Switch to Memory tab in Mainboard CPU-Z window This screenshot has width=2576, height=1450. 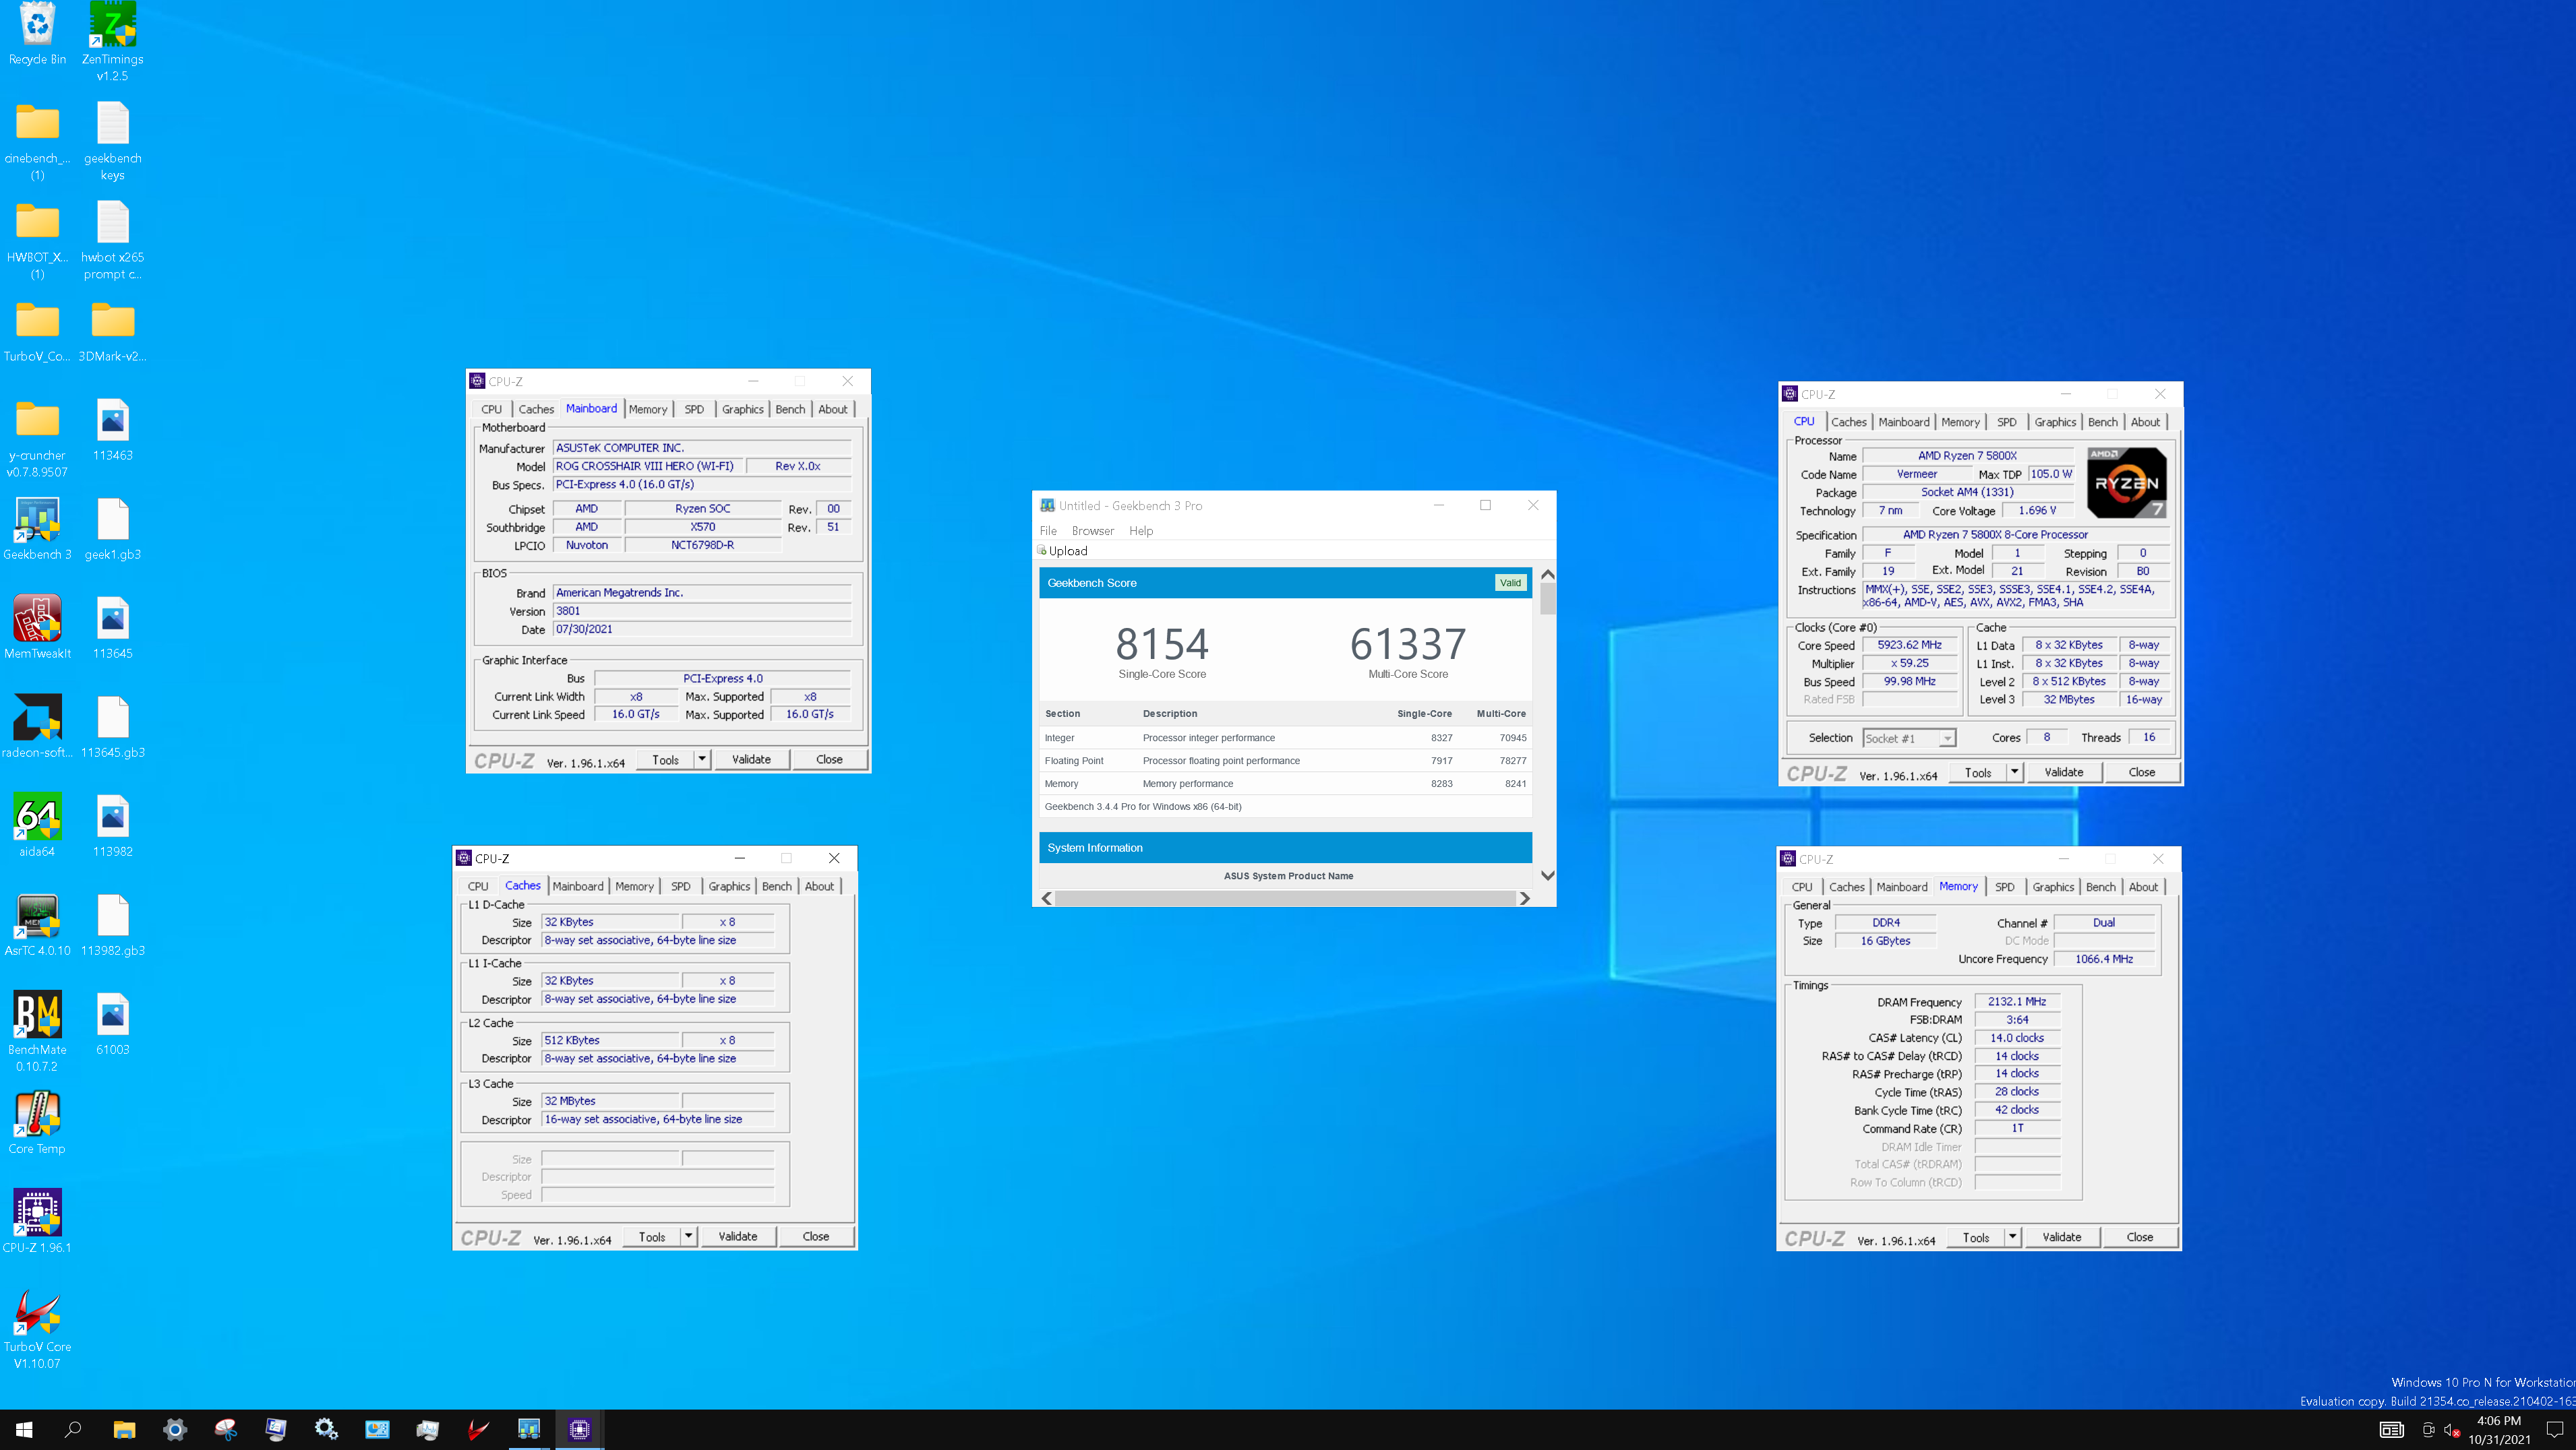coord(648,410)
